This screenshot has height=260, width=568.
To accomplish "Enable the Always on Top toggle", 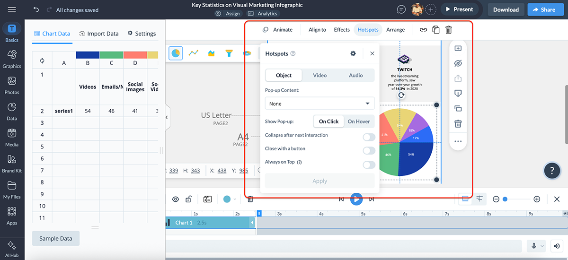I will (x=369, y=165).
